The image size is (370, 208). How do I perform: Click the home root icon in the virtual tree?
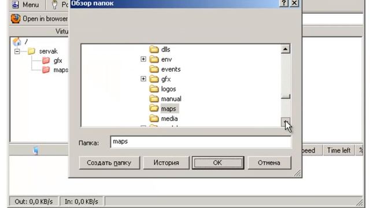coord(17,42)
